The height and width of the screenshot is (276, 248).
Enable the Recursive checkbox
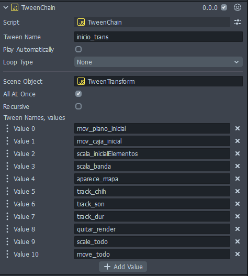[x=78, y=106]
